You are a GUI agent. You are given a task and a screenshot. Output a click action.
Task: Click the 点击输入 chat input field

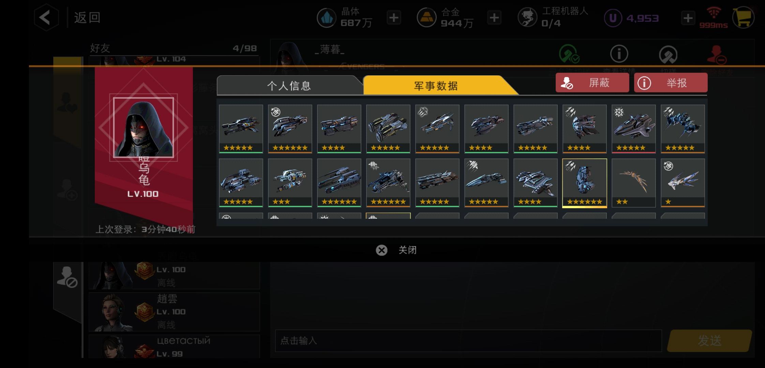tap(468, 341)
